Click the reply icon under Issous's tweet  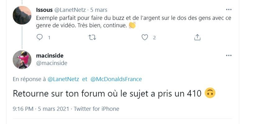tap(40, 37)
